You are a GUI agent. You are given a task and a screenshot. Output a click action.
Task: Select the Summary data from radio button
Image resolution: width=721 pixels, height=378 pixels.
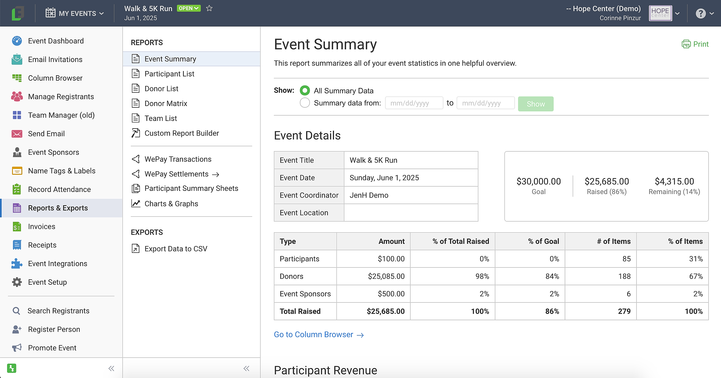pyautogui.click(x=305, y=103)
